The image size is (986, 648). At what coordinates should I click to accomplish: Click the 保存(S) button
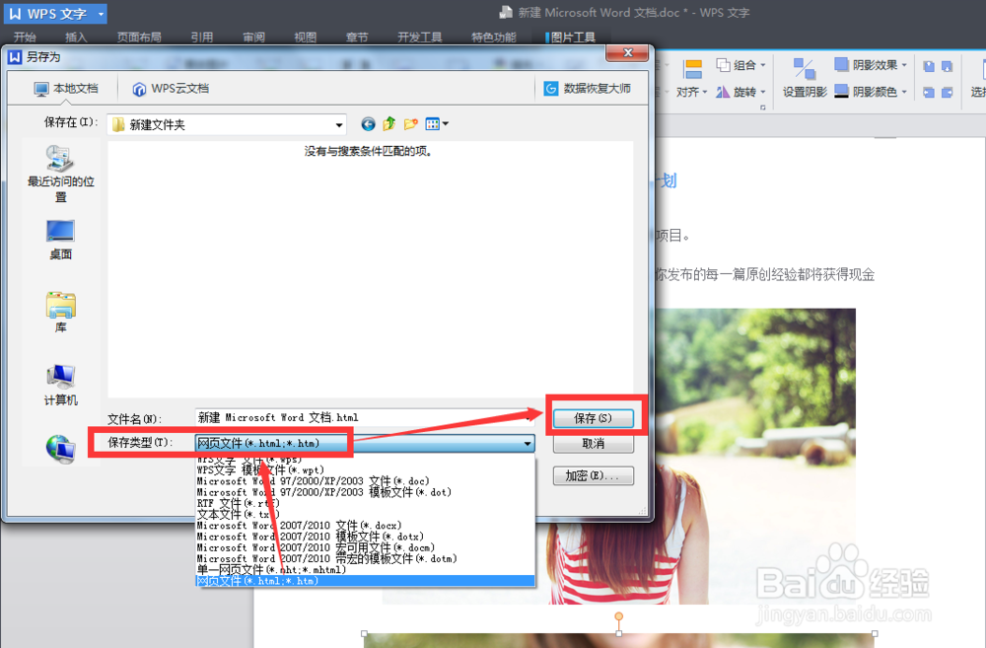pos(593,418)
